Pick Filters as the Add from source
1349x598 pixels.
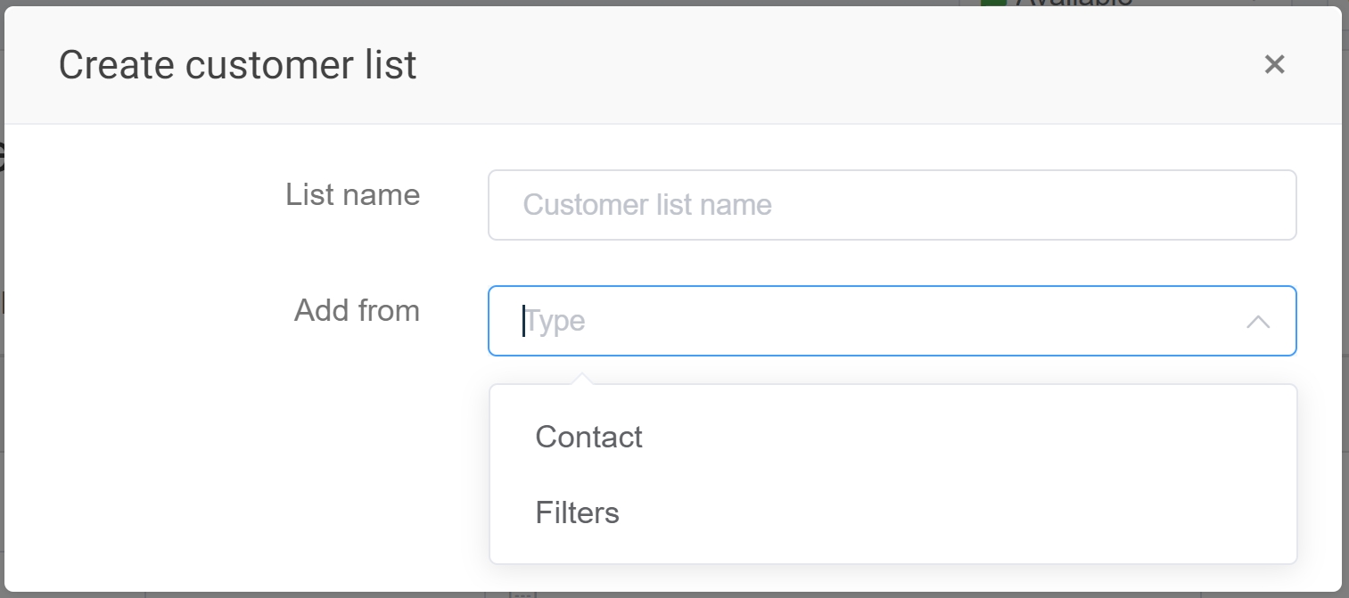[577, 512]
